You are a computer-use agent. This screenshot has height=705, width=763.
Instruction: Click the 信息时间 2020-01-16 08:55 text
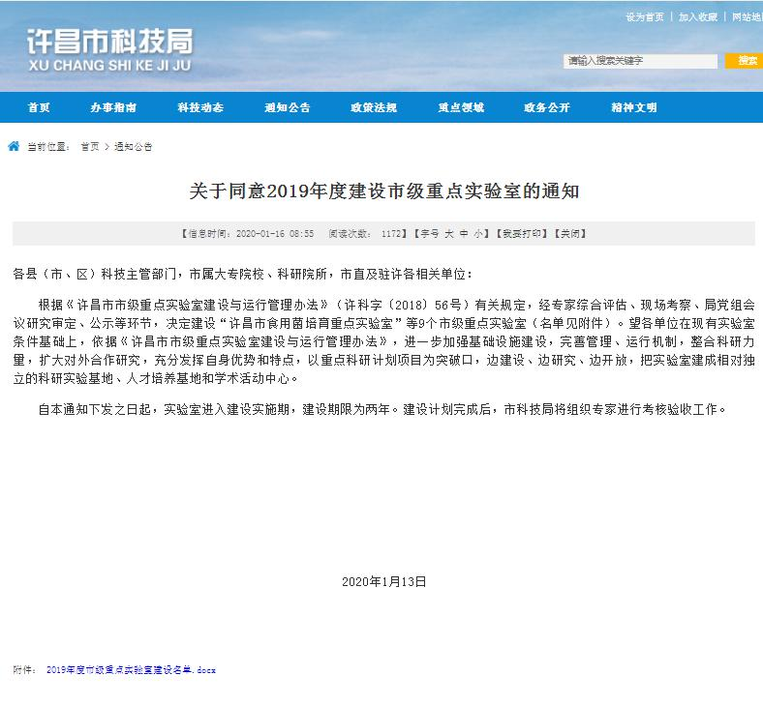(x=251, y=234)
